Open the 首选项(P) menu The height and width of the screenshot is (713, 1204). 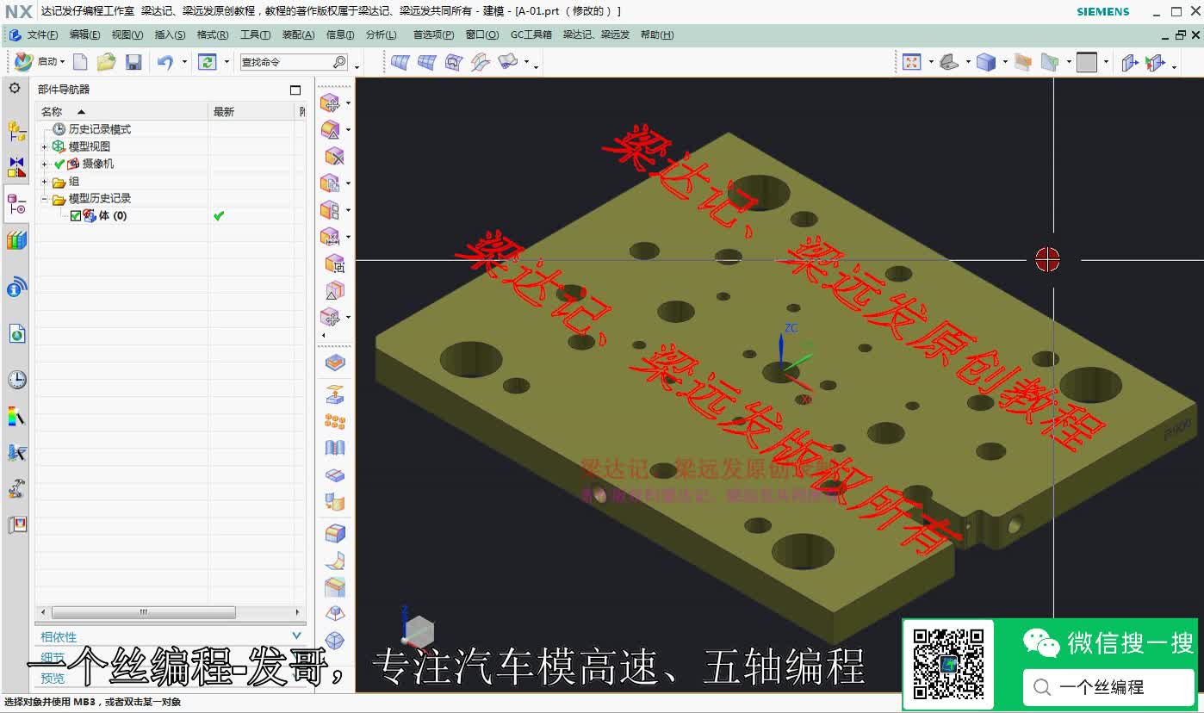click(x=433, y=35)
